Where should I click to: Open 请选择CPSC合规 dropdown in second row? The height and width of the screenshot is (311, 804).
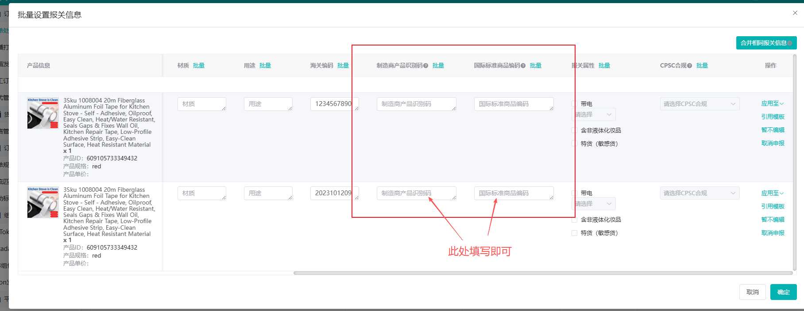[700, 193]
